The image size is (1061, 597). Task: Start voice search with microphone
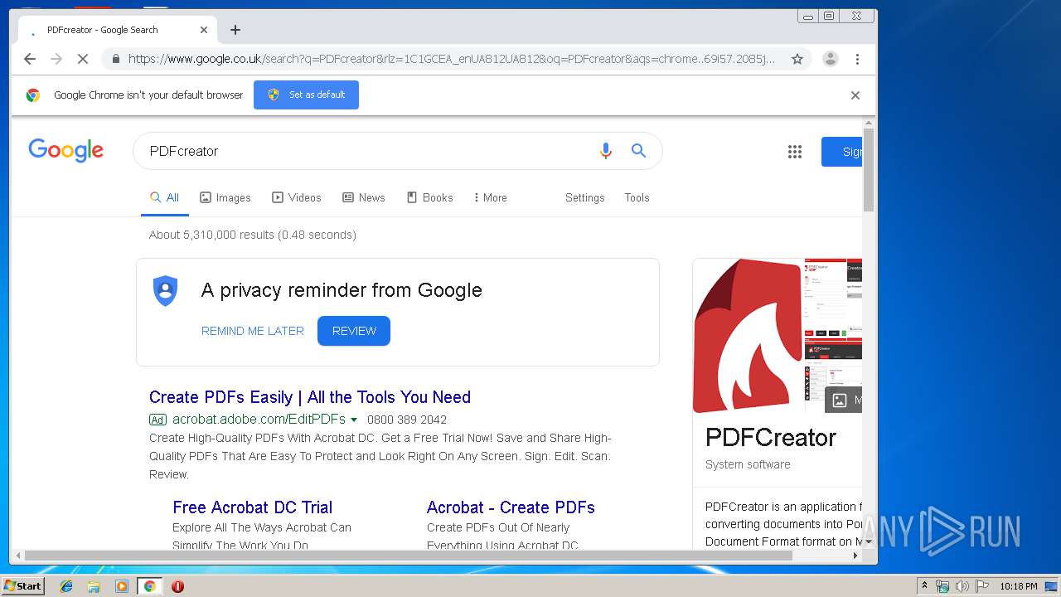click(x=606, y=151)
